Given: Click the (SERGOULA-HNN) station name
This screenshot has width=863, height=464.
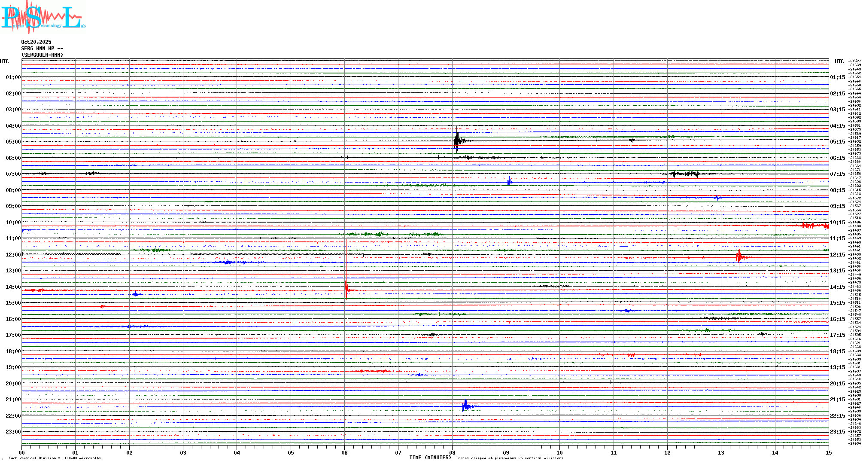Looking at the screenshot, I should [x=42, y=55].
